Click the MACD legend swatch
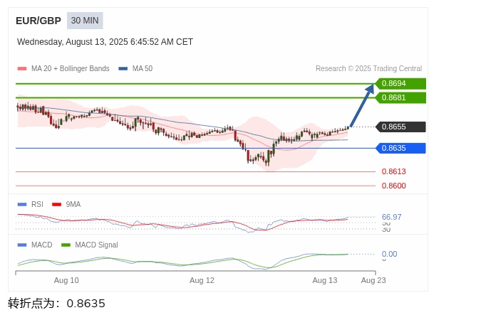This screenshot has height=320, width=481. (22, 245)
